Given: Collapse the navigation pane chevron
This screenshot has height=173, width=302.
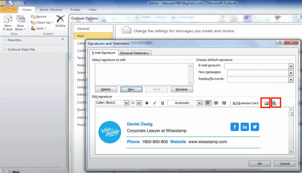Looking at the screenshot, I should coord(63,39).
